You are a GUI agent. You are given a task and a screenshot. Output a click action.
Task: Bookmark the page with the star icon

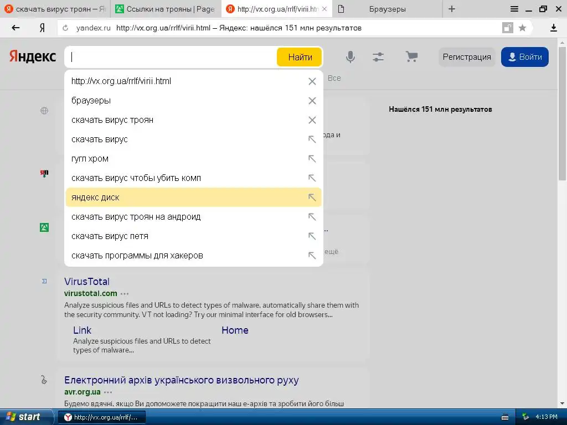(x=522, y=28)
